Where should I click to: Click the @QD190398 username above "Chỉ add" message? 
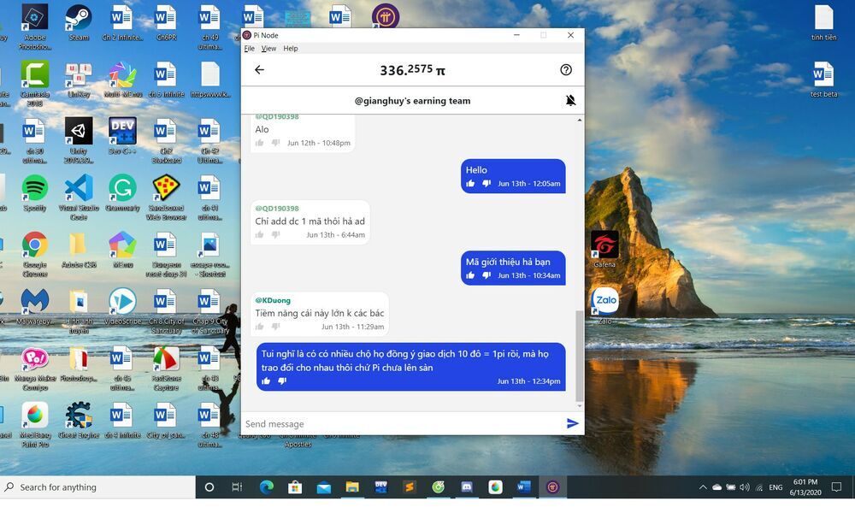tap(277, 209)
